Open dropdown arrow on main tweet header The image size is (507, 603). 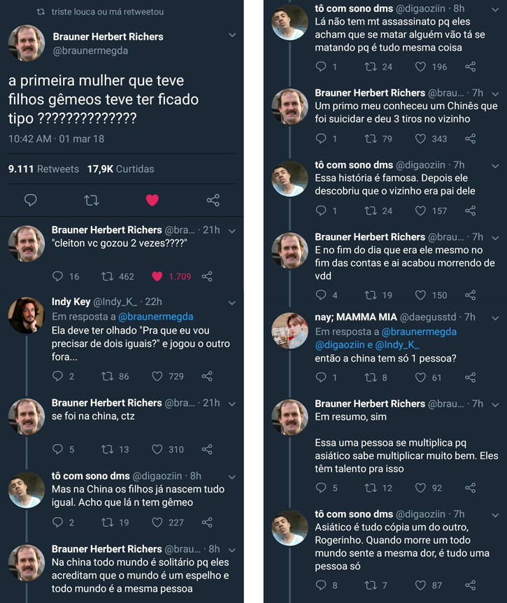232,36
